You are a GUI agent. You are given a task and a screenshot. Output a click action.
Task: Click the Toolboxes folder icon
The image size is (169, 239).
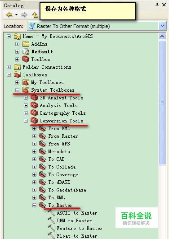(x=17, y=75)
